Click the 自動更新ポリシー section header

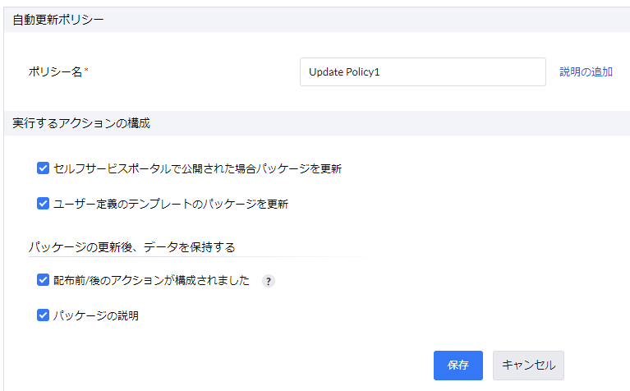click(58, 19)
